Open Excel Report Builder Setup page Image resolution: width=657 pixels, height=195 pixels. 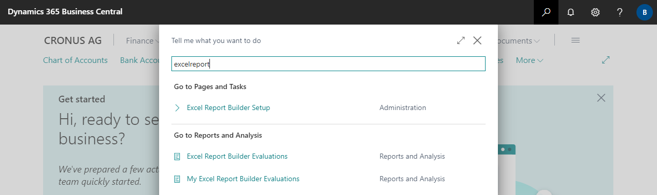(228, 108)
